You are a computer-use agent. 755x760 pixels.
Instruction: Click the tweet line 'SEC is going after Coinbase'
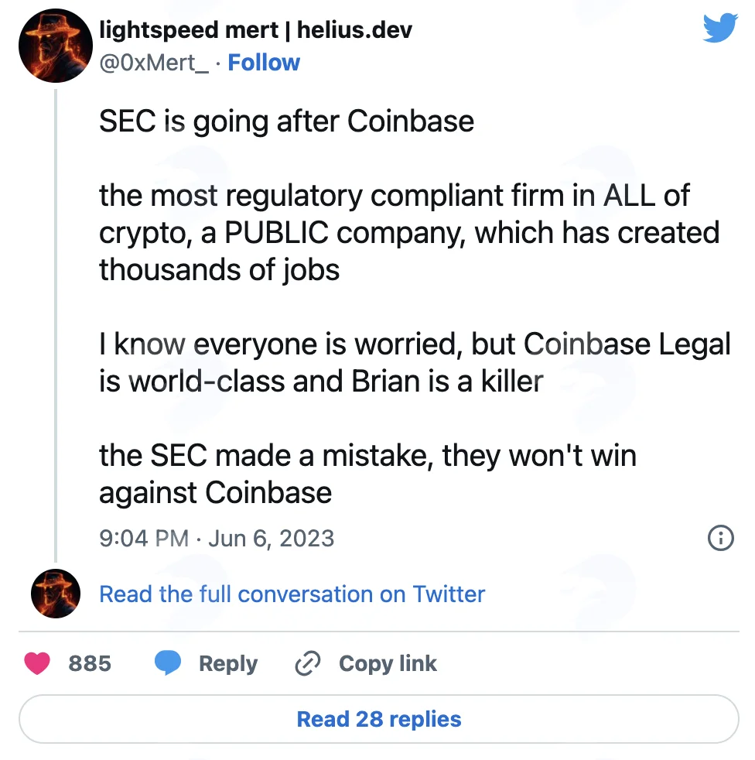pos(286,122)
